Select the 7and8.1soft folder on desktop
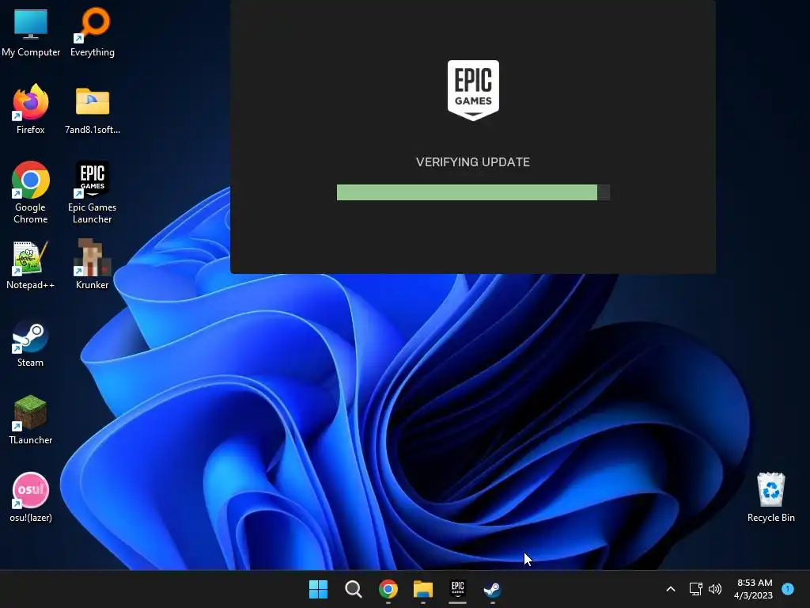Viewport: 810px width, 608px height. tap(93, 109)
